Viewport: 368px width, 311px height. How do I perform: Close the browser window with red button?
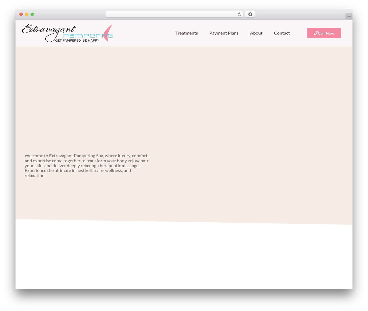[21, 14]
